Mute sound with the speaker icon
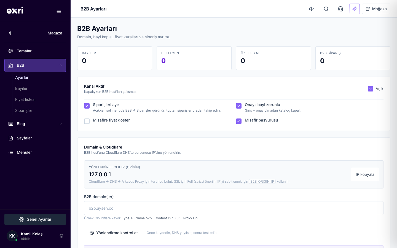The height and width of the screenshot is (248, 397). [x=312, y=9]
